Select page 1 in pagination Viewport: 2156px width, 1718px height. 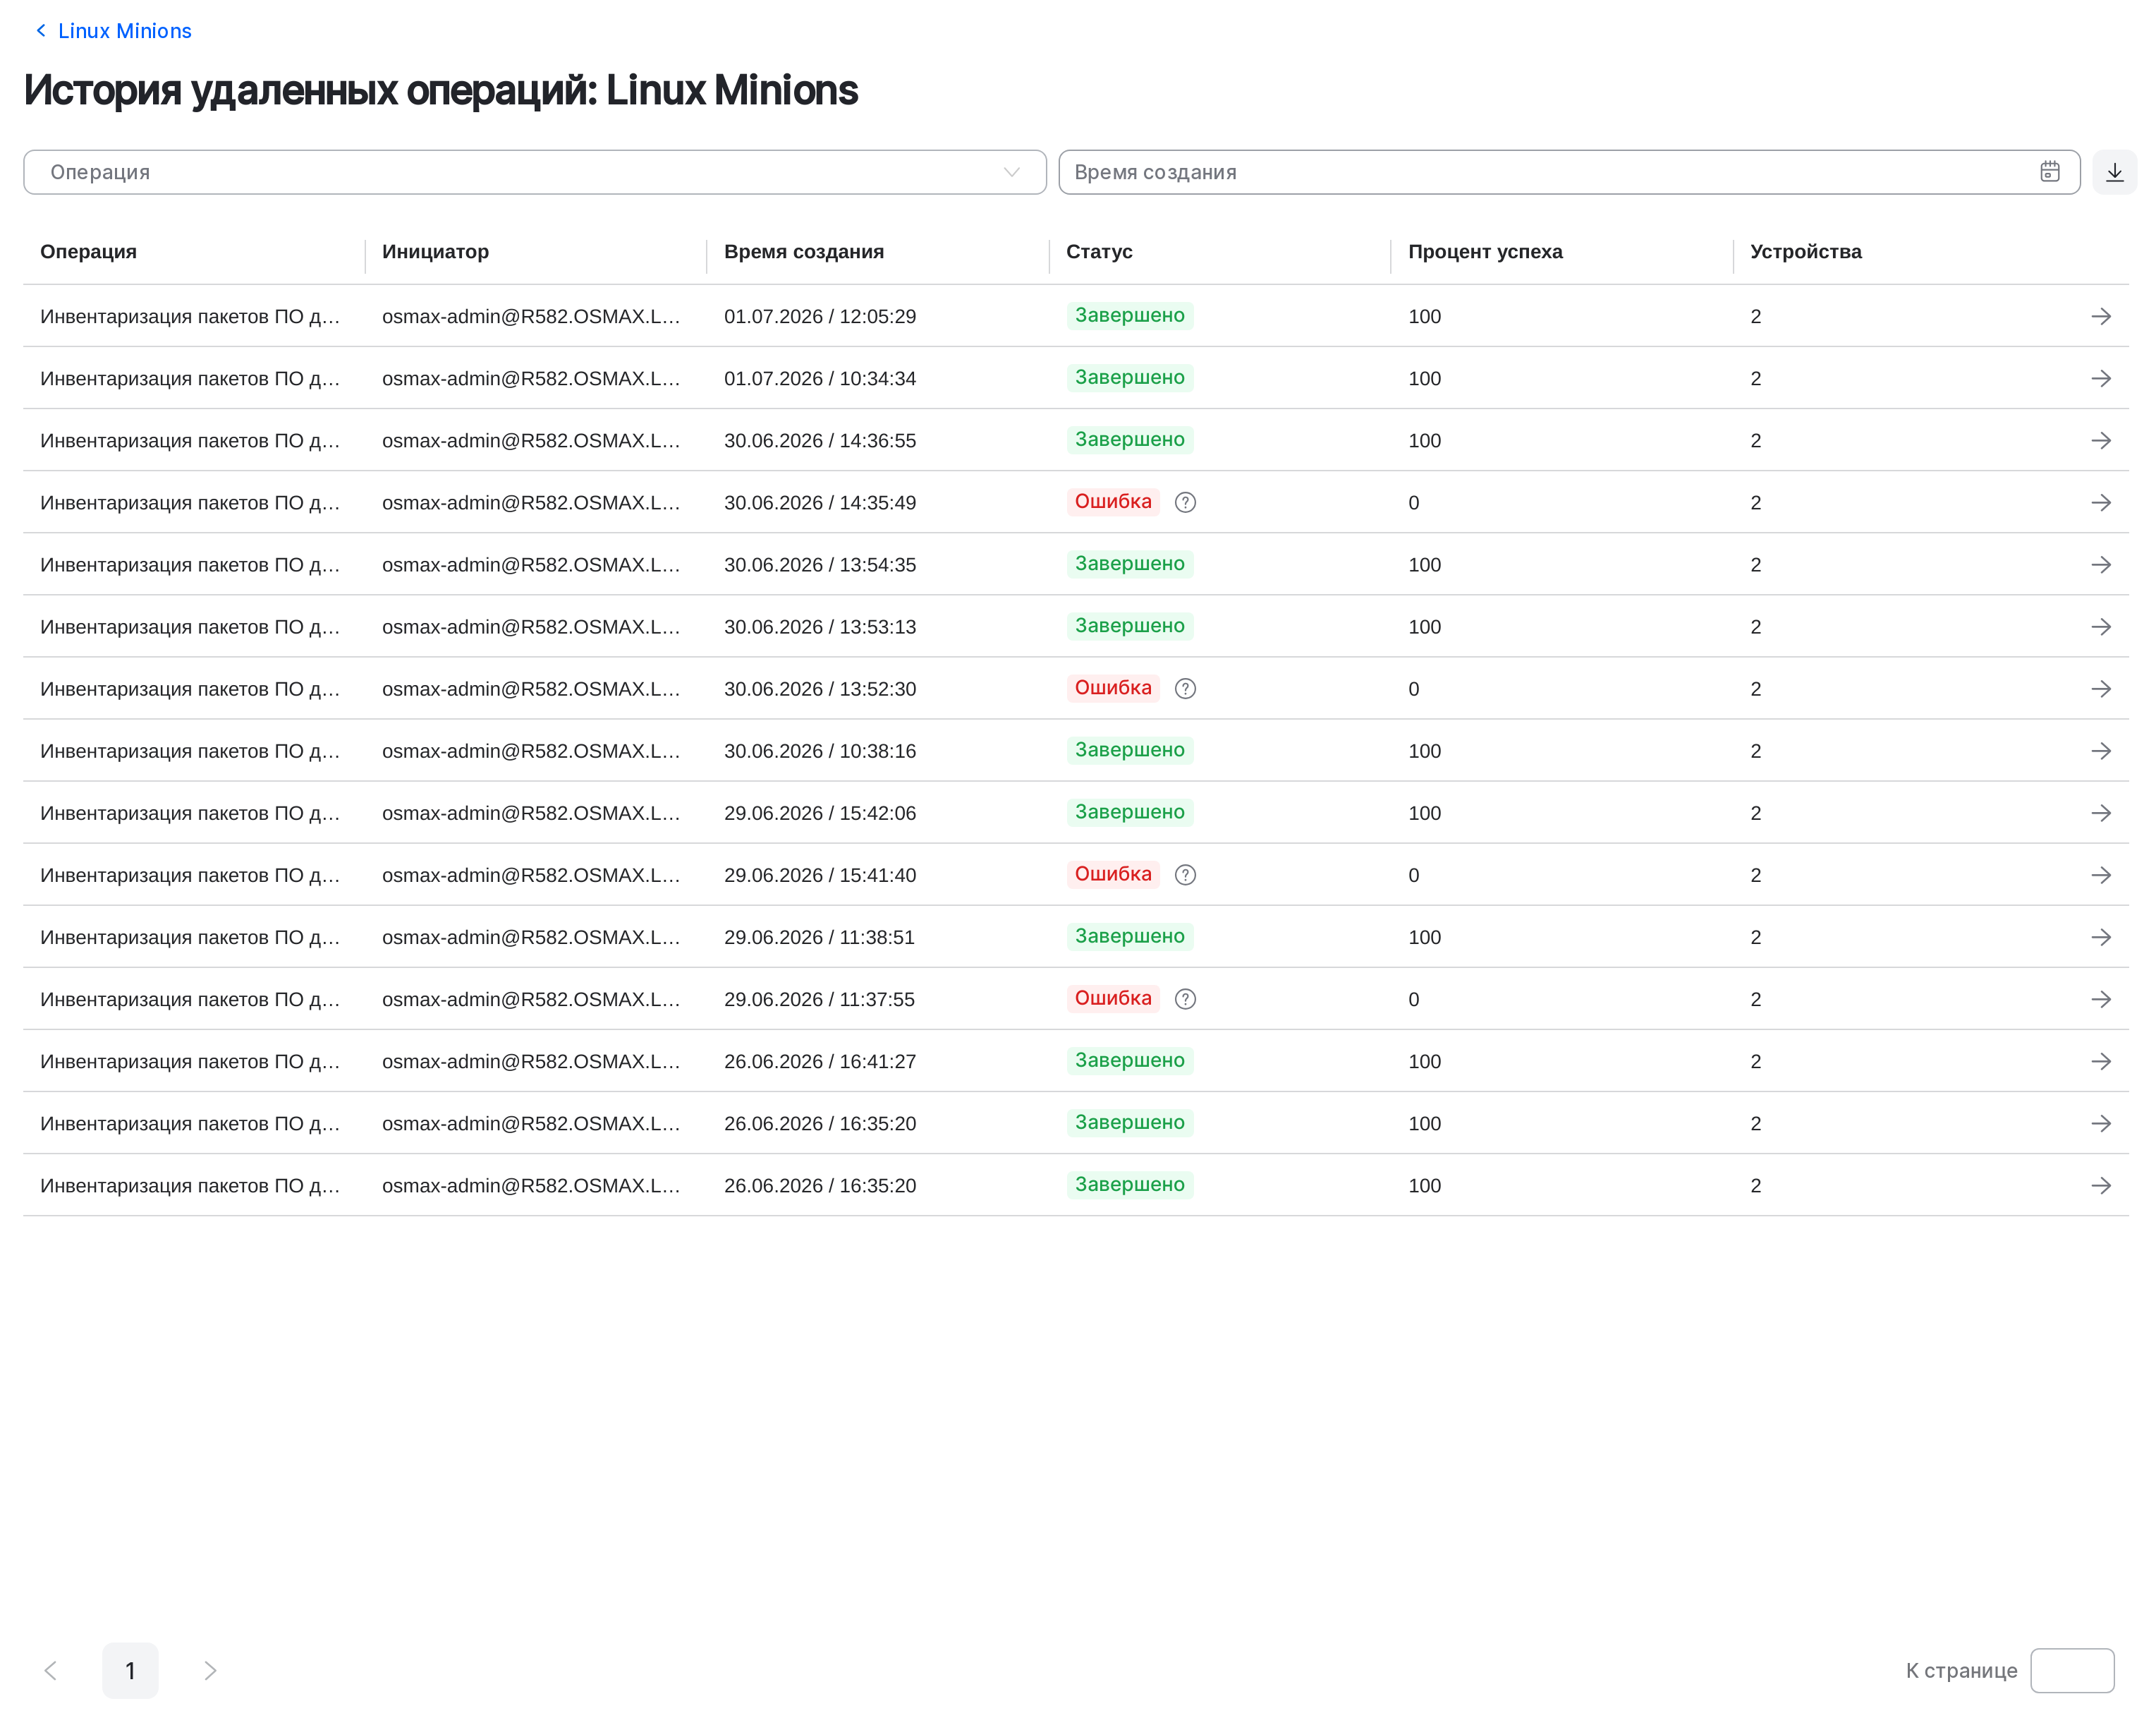(130, 1670)
